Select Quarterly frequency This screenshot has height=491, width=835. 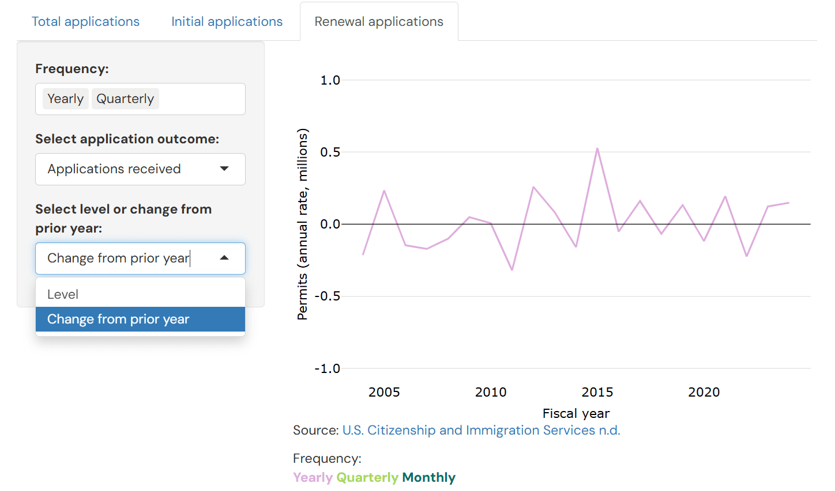point(125,98)
